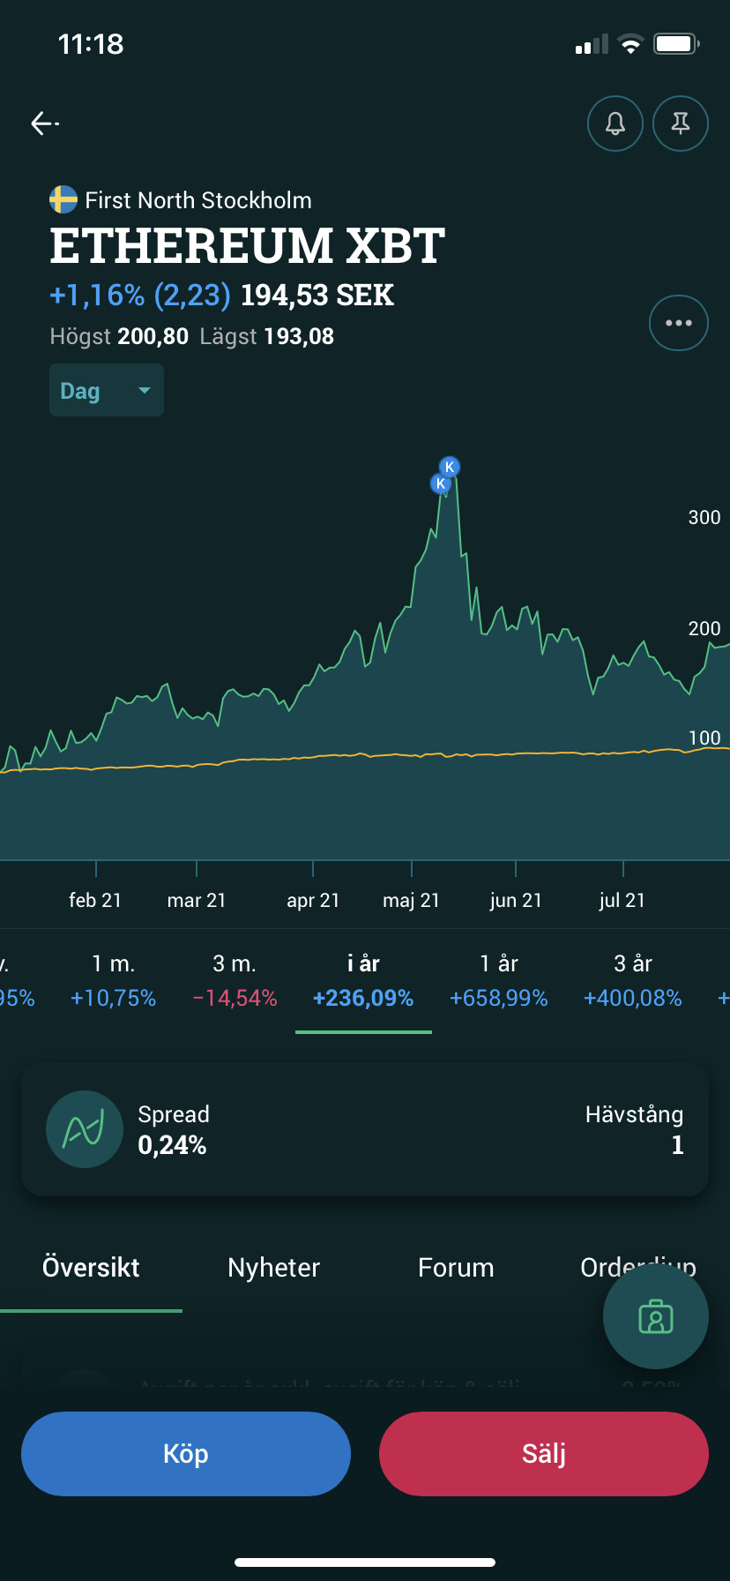This screenshot has width=730, height=1581.
Task: Tap the cellular signal bars icon
Action: [x=592, y=44]
